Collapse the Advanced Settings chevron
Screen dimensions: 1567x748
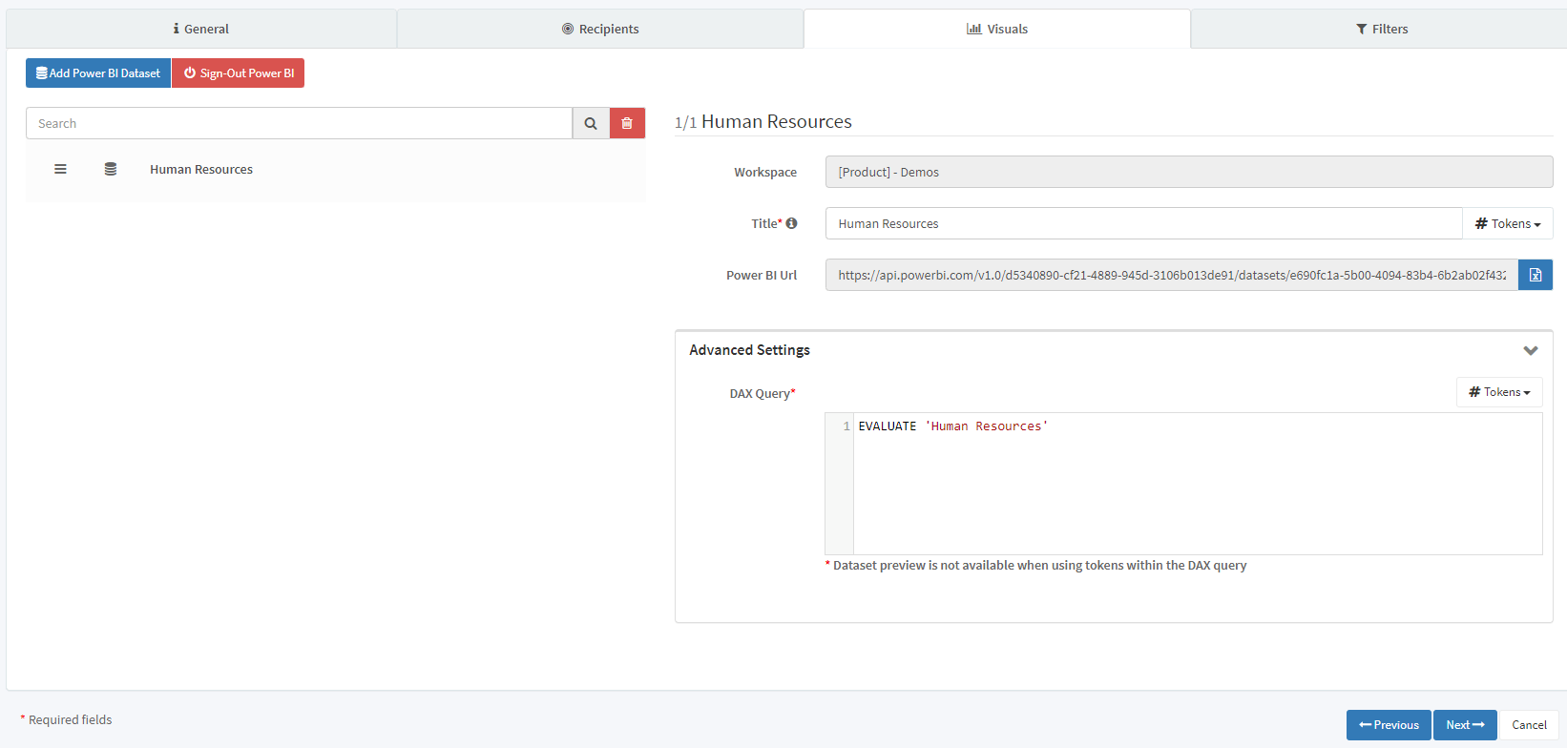[x=1530, y=350]
